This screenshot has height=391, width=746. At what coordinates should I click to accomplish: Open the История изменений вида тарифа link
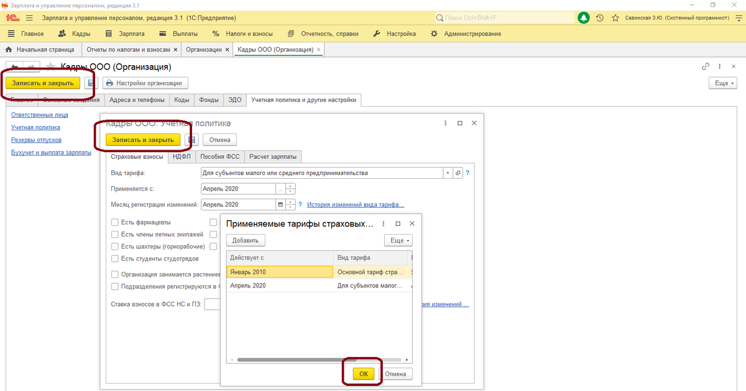coord(356,204)
